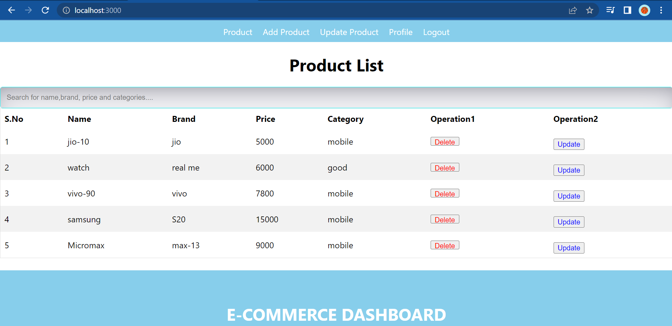Screen dimensions: 672x326
Task: Open the Add Product nav link
Action: [286, 32]
